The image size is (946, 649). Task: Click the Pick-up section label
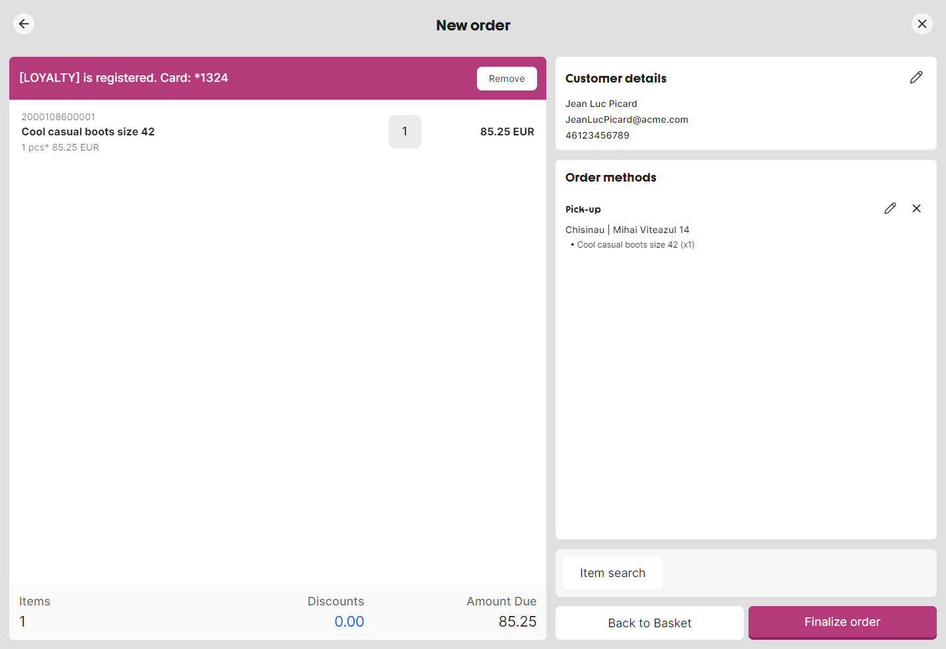pyautogui.click(x=583, y=209)
